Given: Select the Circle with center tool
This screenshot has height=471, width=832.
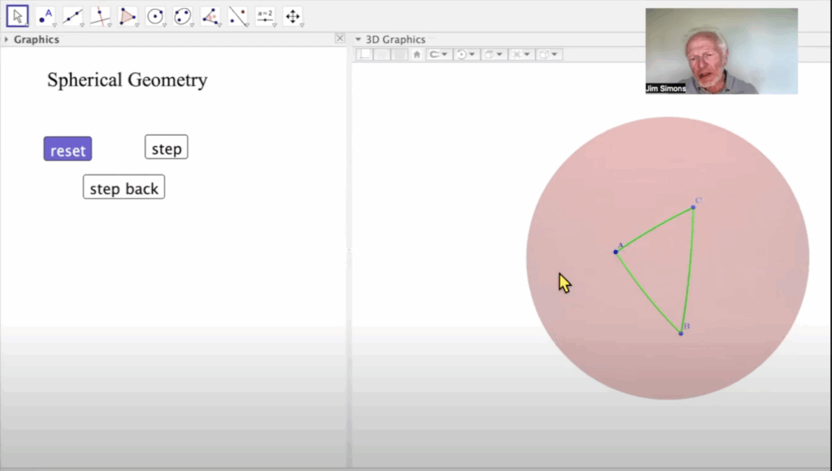Looking at the screenshot, I should pyautogui.click(x=155, y=15).
